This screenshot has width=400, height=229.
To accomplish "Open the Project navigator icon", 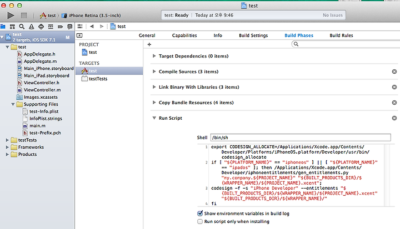I will pos(3,27).
